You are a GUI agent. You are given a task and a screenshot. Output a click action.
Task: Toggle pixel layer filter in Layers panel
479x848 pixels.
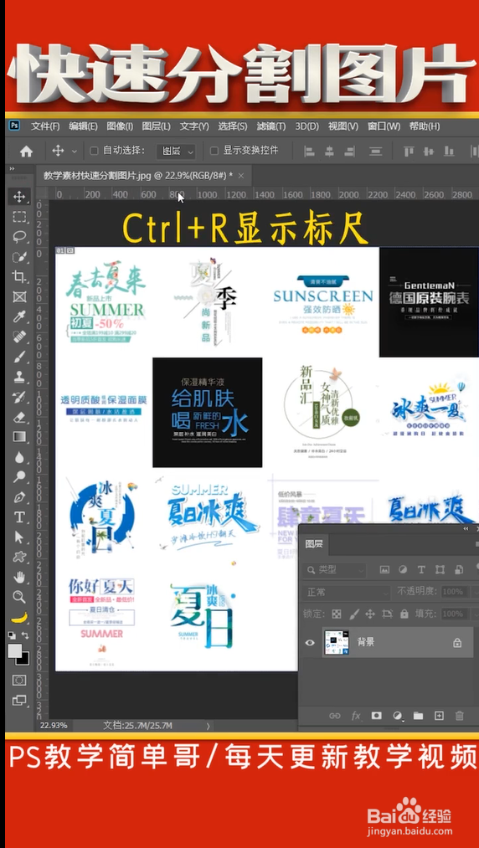click(385, 569)
